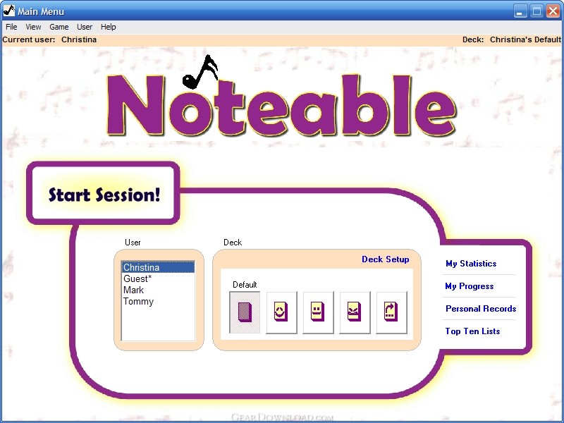Open My Progress
The width and height of the screenshot is (564, 423).
coord(470,286)
